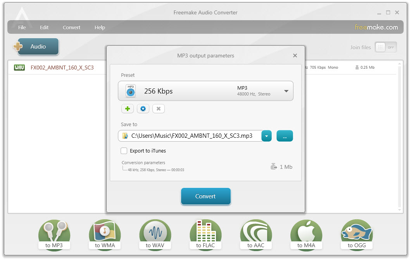Delete the current preset using the X icon
Viewport: 411px width, 260px height.
click(x=158, y=109)
